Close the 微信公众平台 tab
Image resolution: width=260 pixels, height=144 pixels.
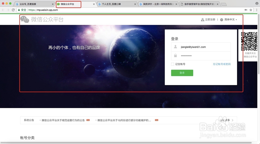(x=94, y=4)
